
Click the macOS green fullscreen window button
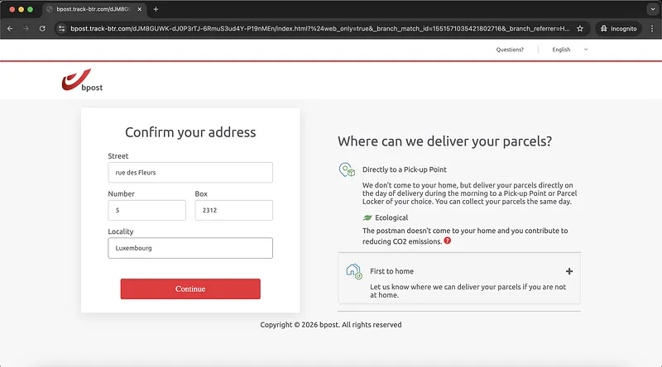[30, 9]
